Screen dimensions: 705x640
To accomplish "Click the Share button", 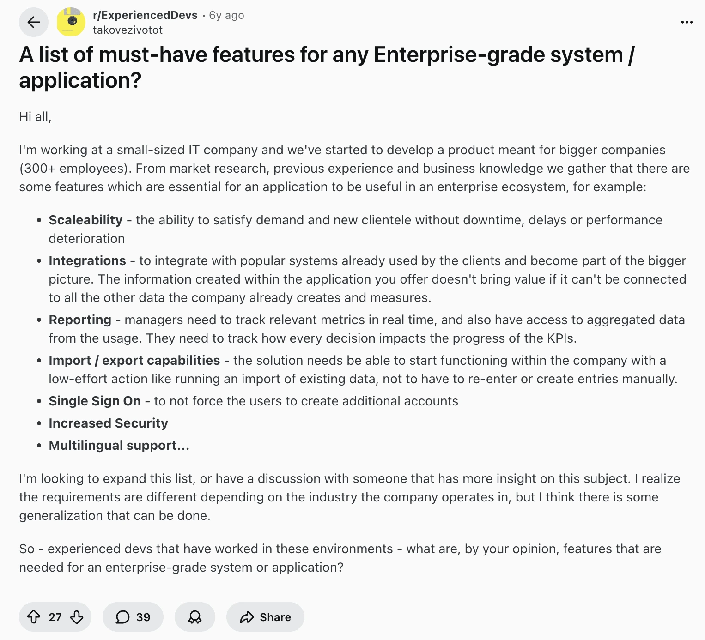I will tap(265, 617).
